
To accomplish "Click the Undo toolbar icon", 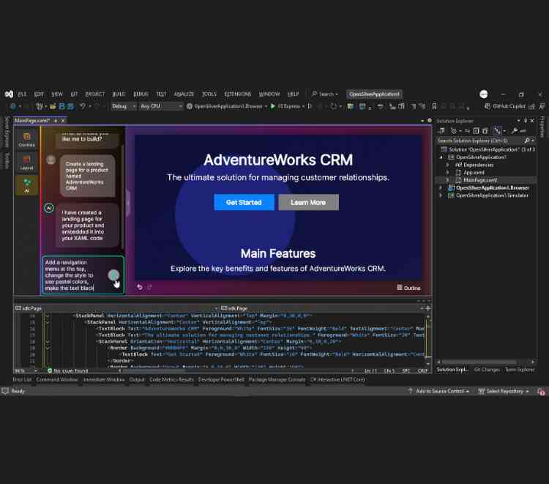I will click(x=82, y=106).
